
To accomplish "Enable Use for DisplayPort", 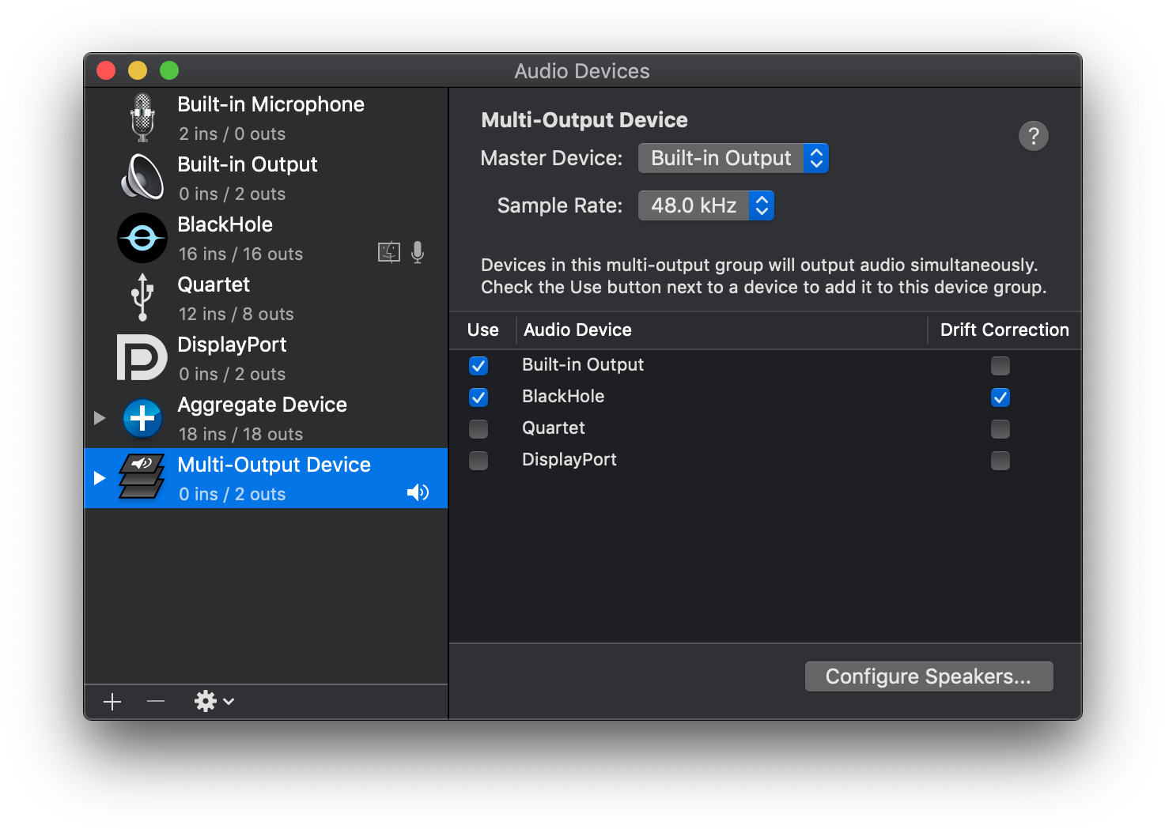I will tap(478, 461).
